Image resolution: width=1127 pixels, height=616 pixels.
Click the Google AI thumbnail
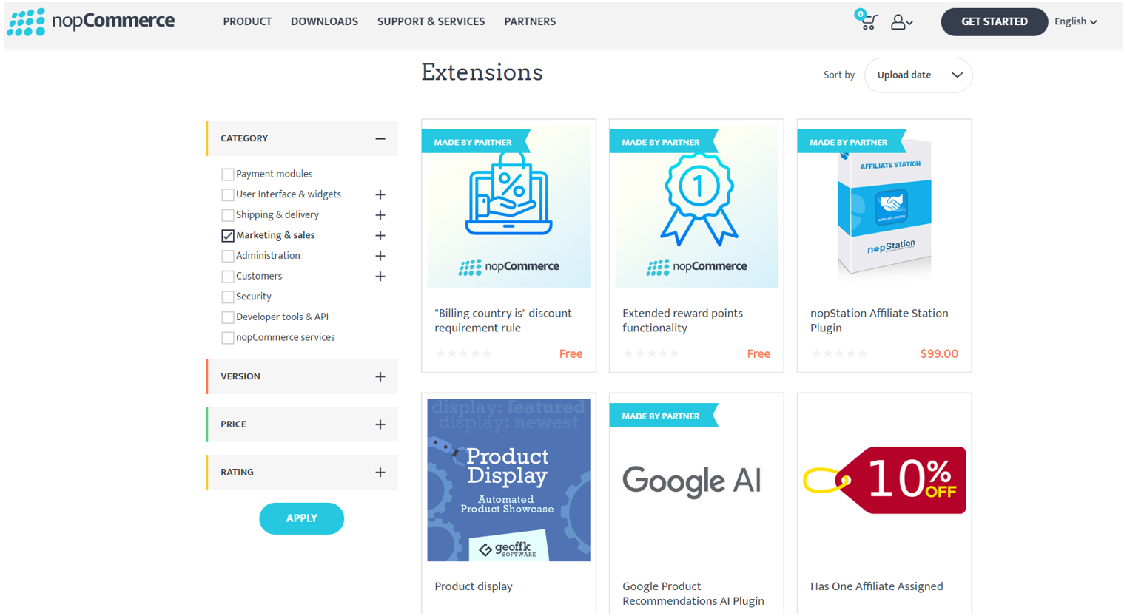coord(696,480)
